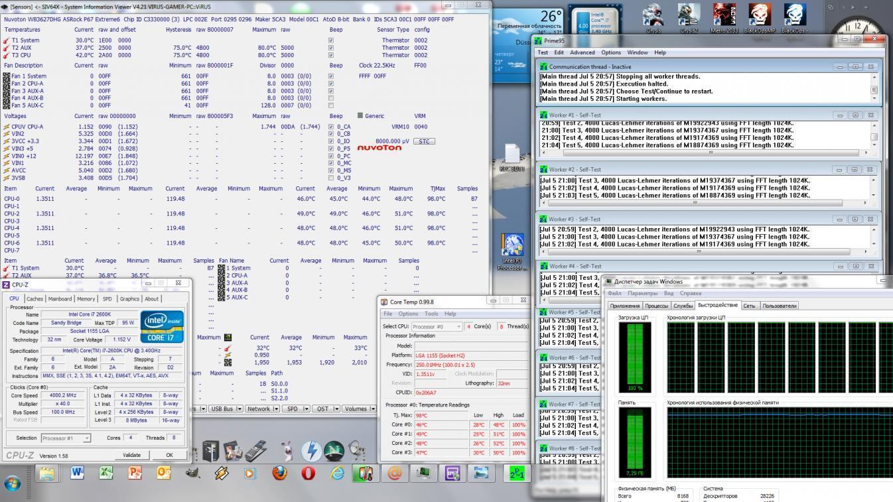Enable the 0_V3 voltage checkbox
Image resolution: width=893 pixels, height=502 pixels.
tap(331, 178)
